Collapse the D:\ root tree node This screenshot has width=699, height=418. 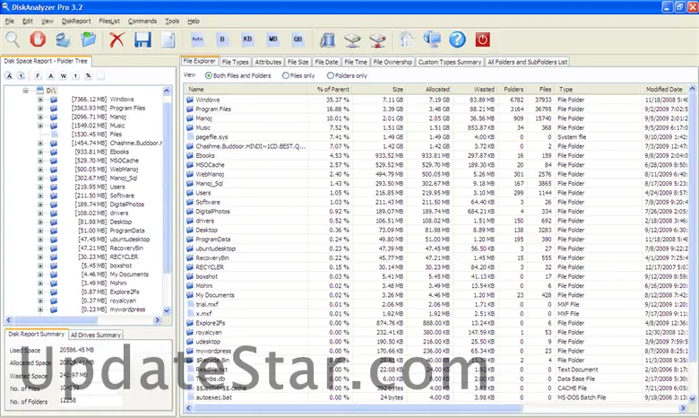click(26, 91)
